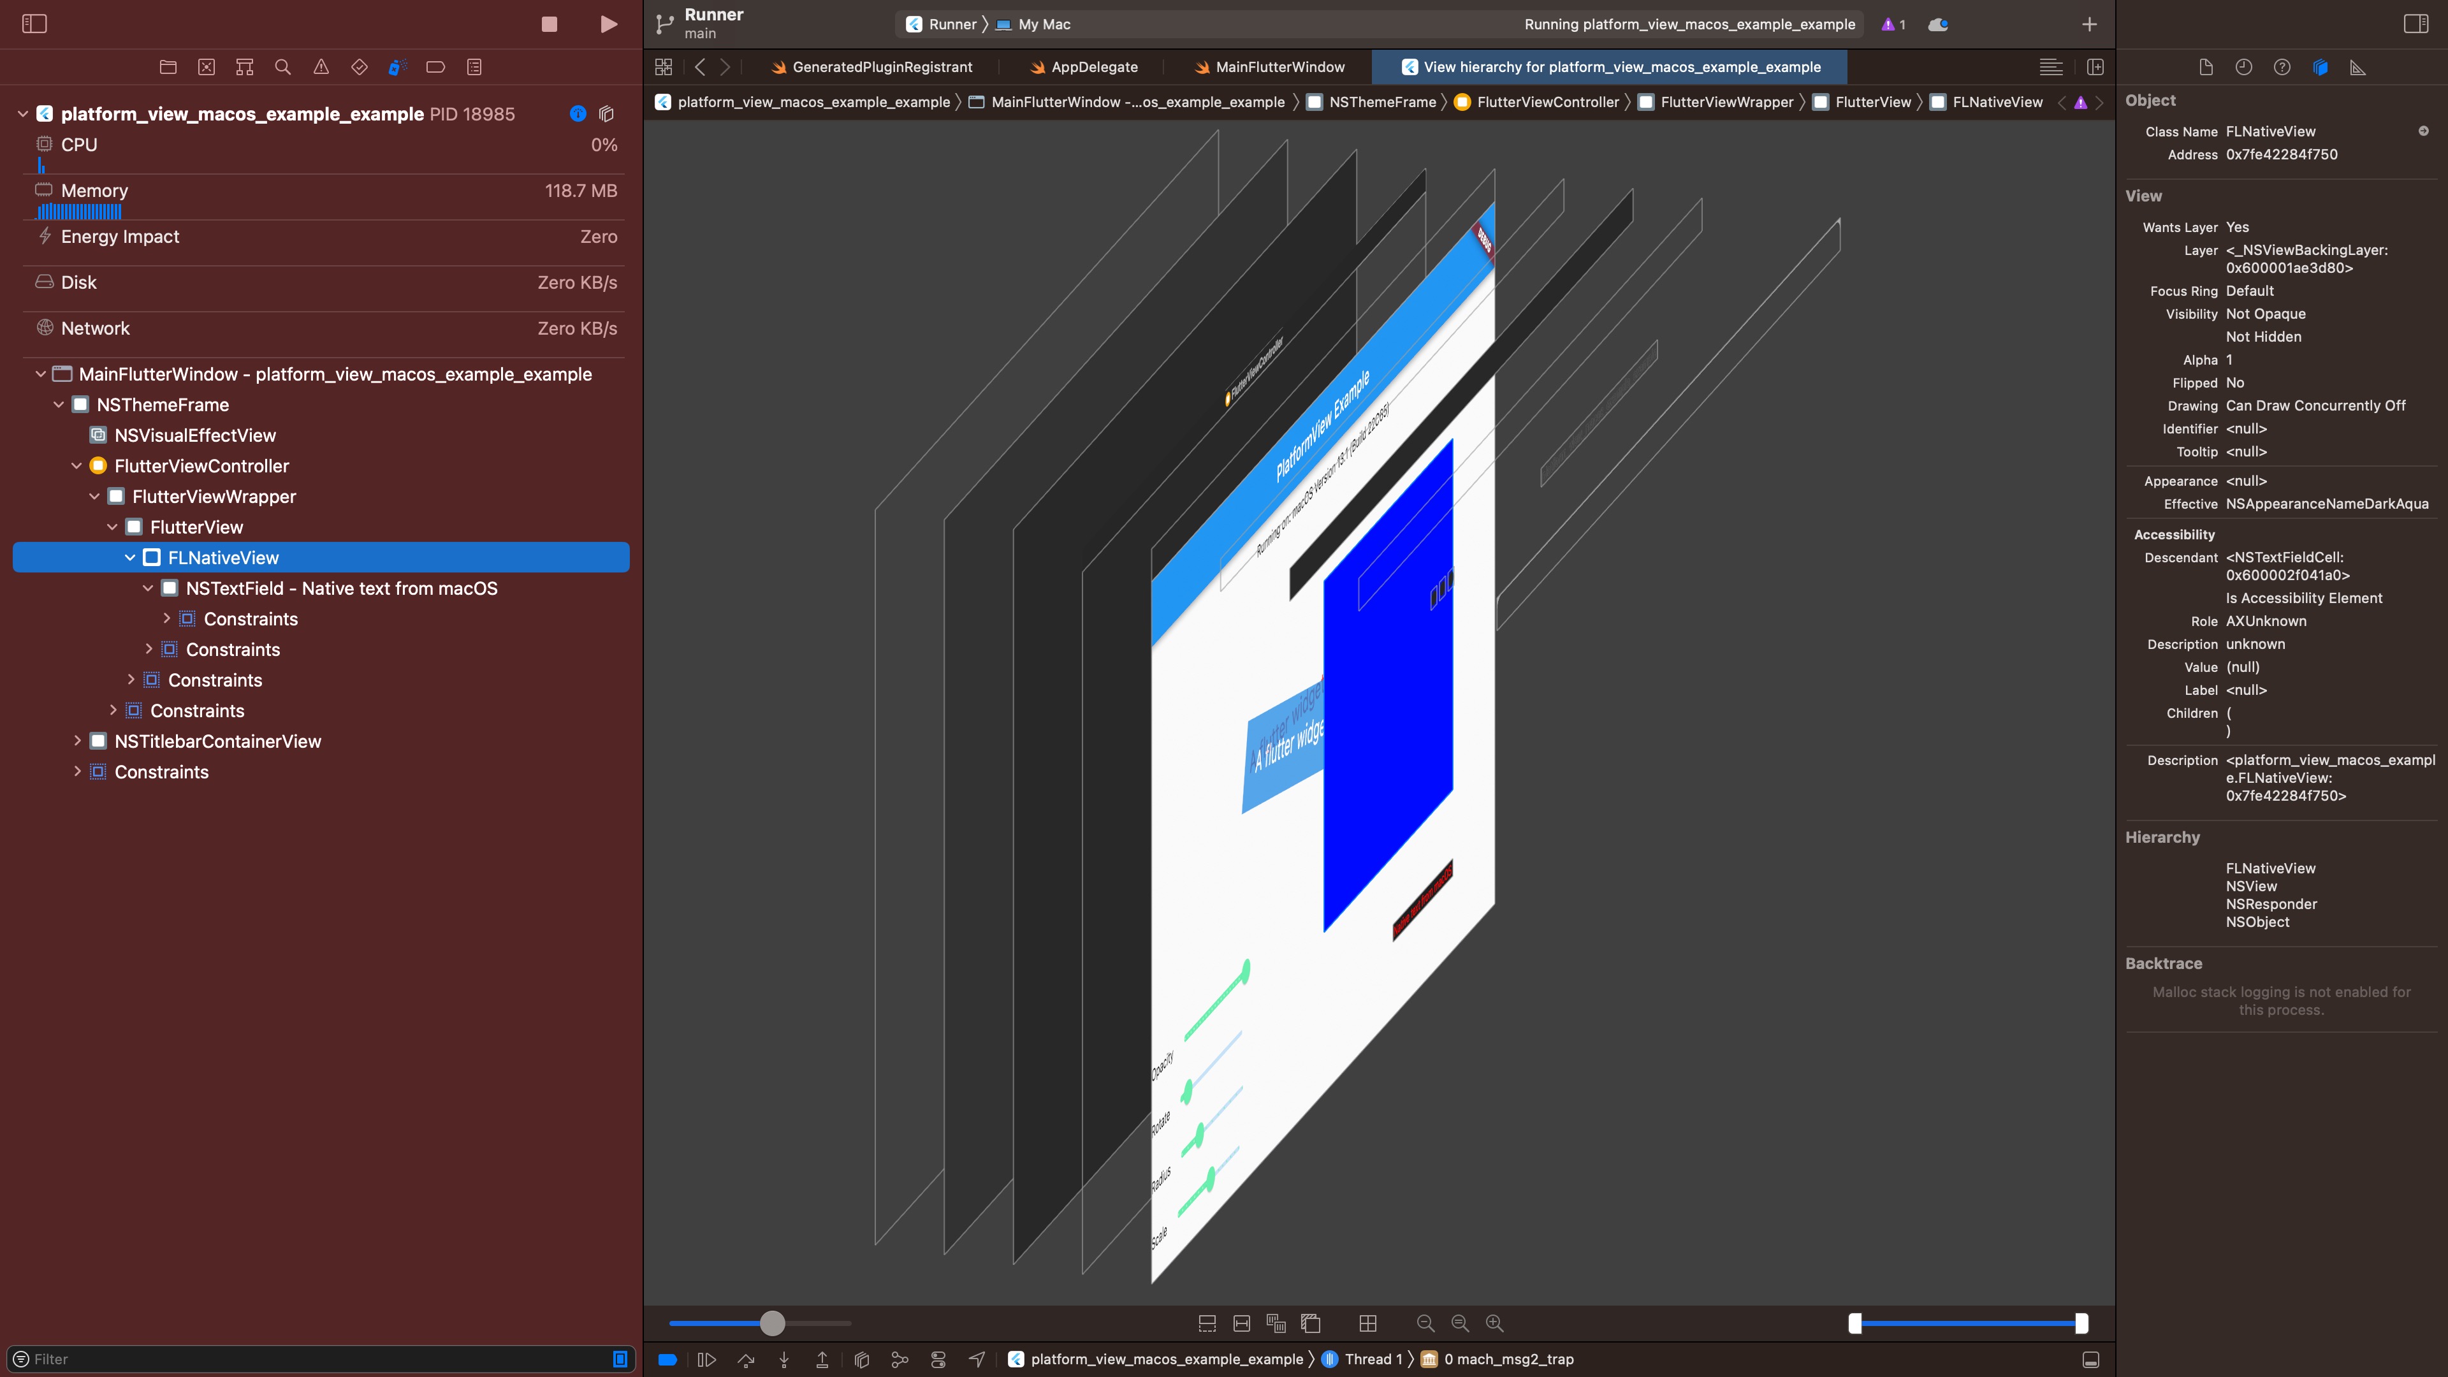The height and width of the screenshot is (1377, 2448).
Task: Click FlutterViewWrapper in the breadcrumb path
Action: pyautogui.click(x=1726, y=102)
